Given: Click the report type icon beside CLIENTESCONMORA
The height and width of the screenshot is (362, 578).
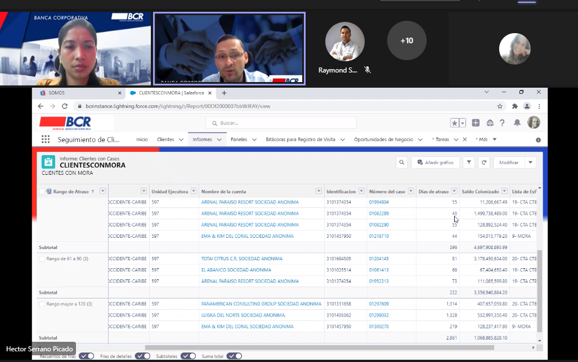Looking at the screenshot, I should pos(48,162).
